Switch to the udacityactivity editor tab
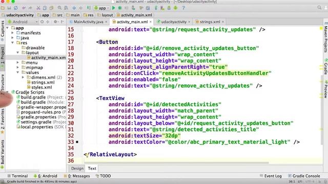Viewport: 328px width, 184px height. tap(173, 21)
